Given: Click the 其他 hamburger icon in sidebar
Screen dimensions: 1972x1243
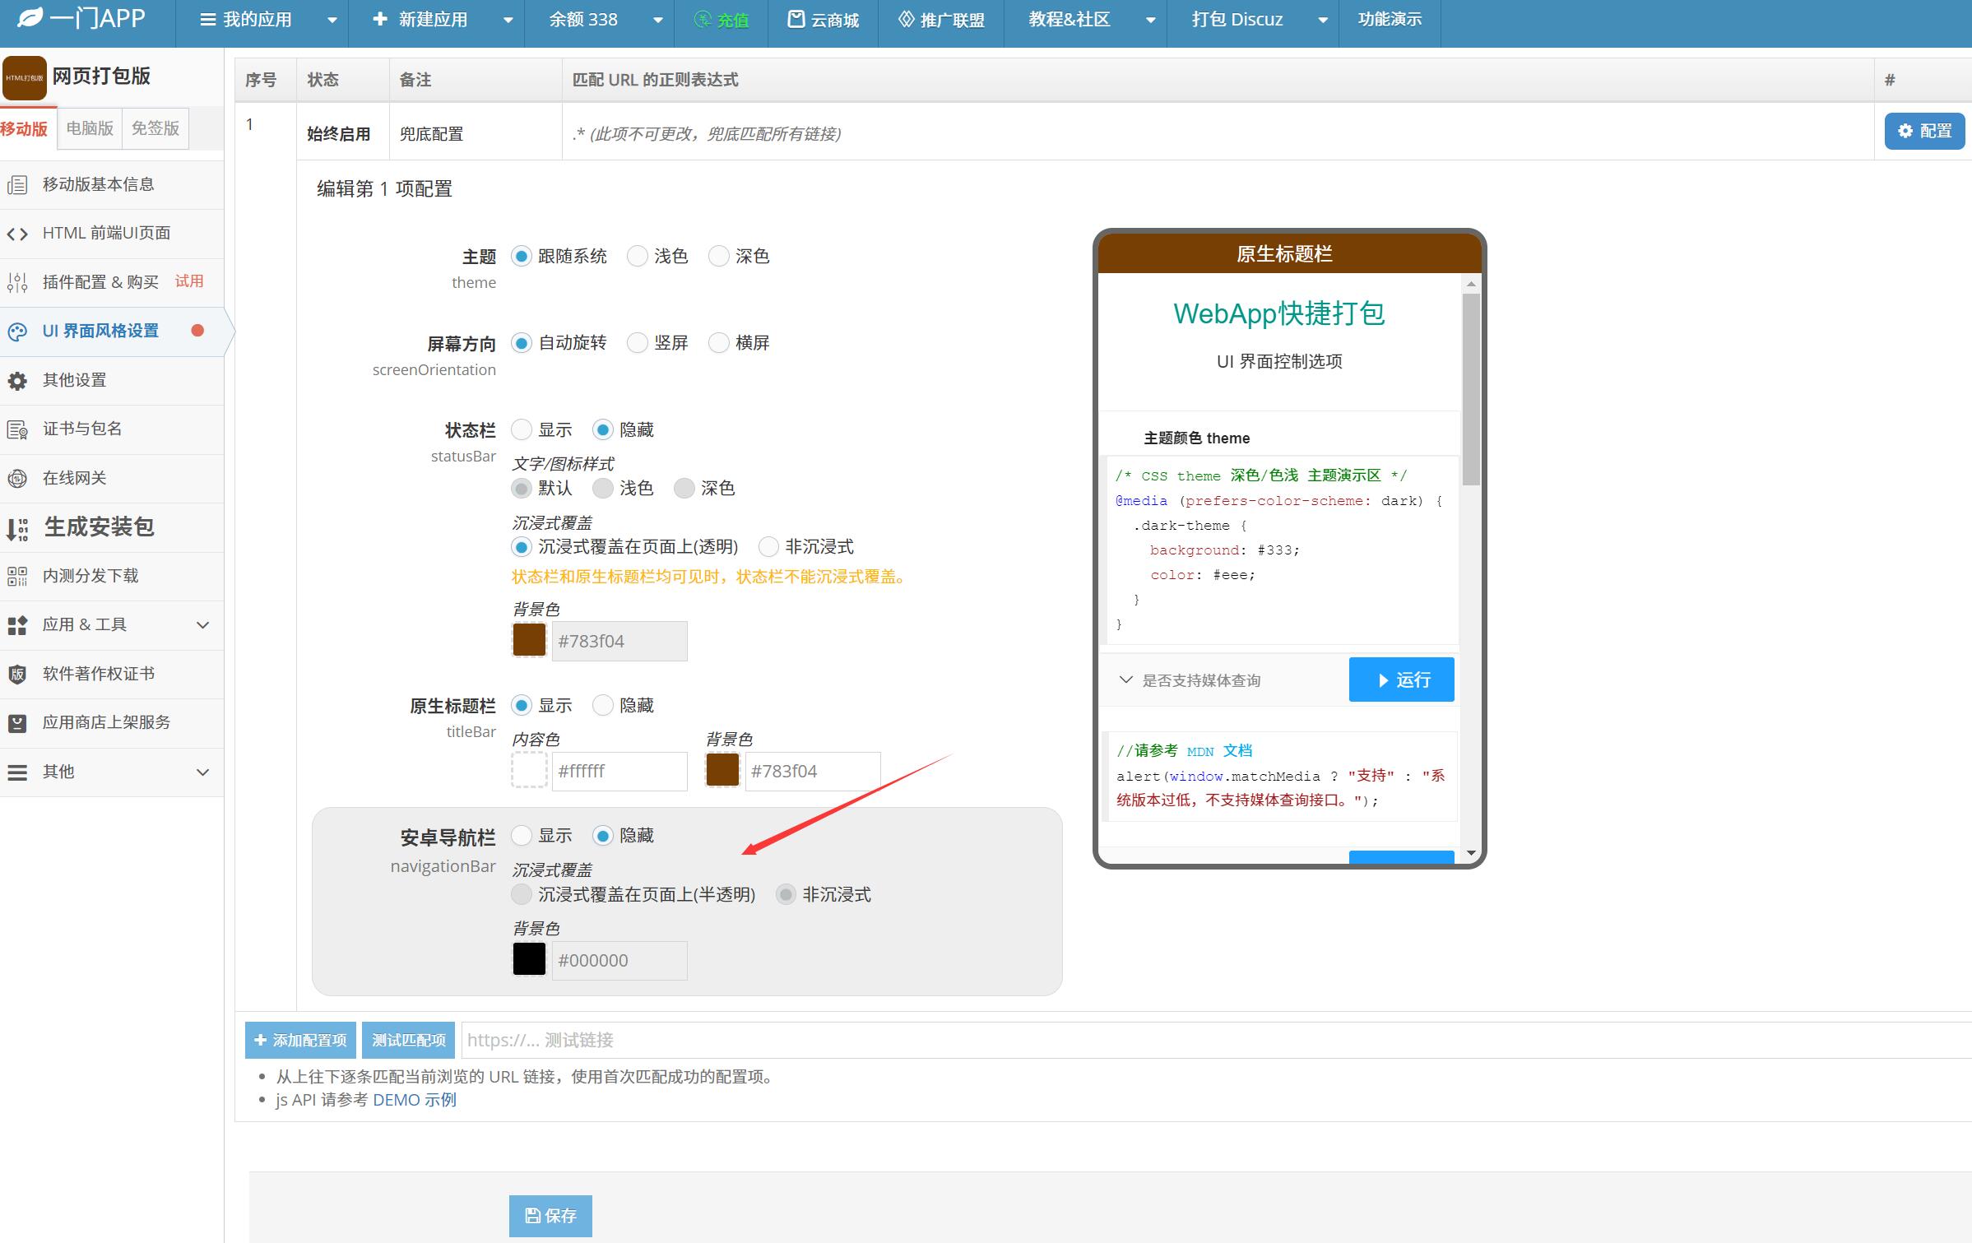Looking at the screenshot, I should pyautogui.click(x=17, y=772).
